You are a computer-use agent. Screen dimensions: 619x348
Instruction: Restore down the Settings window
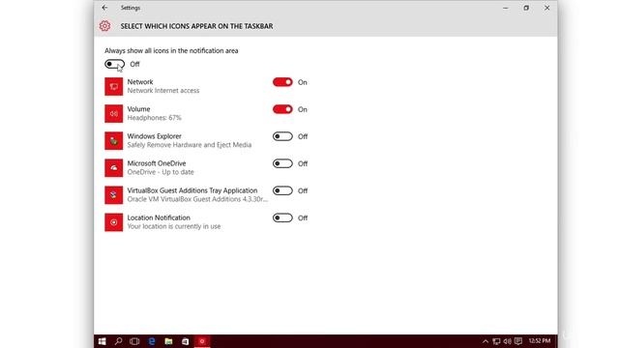(526, 8)
